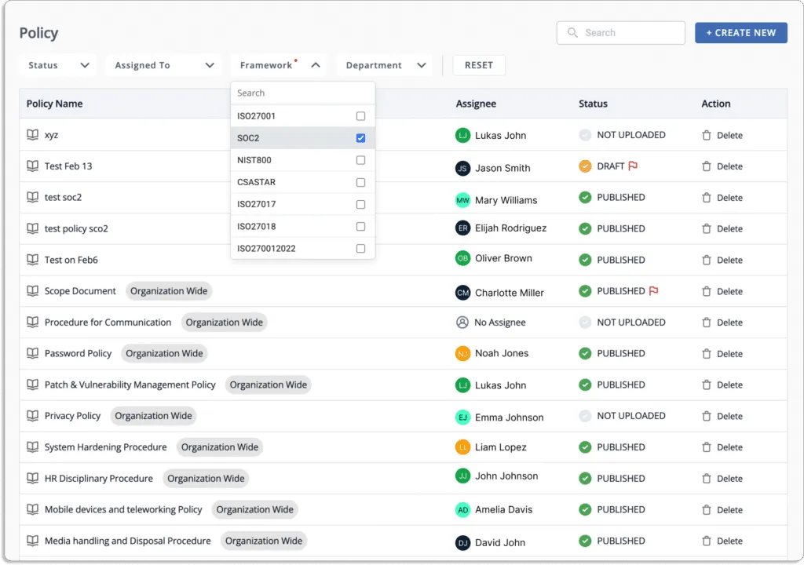Click Elijah Rodriguez's ER avatar
The width and height of the screenshot is (804, 565).
pyautogui.click(x=462, y=228)
